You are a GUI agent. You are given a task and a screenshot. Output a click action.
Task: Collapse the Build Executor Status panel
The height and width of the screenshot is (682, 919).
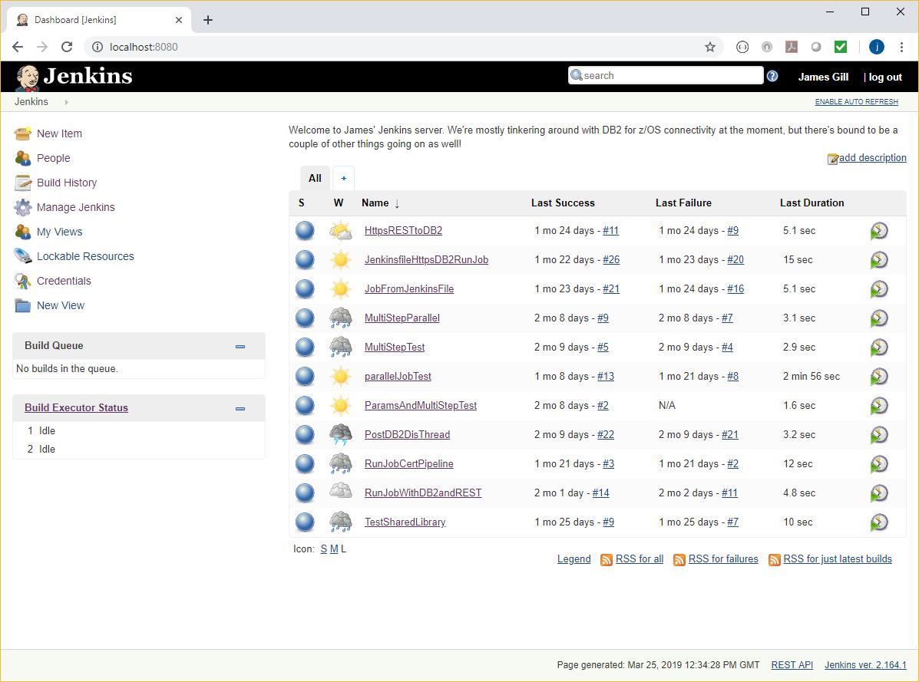point(240,409)
